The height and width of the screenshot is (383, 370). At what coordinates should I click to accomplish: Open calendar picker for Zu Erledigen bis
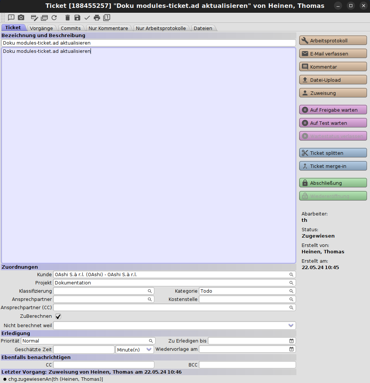(291, 341)
